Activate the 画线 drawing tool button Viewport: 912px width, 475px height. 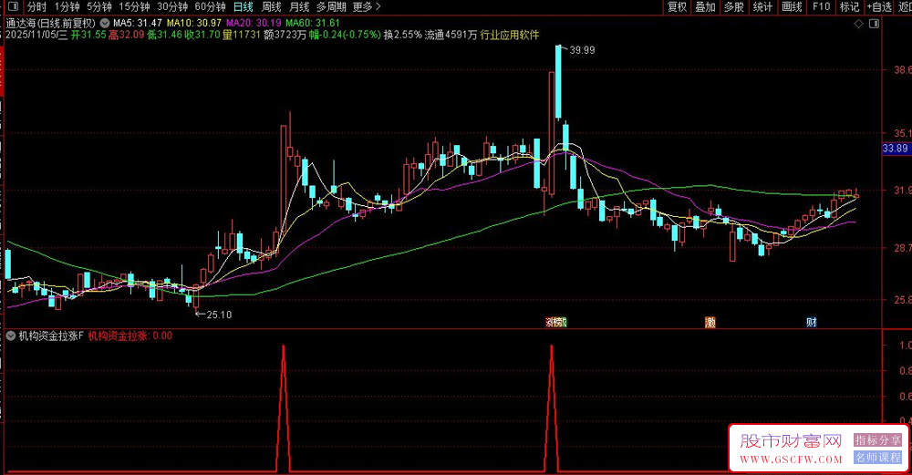792,7
